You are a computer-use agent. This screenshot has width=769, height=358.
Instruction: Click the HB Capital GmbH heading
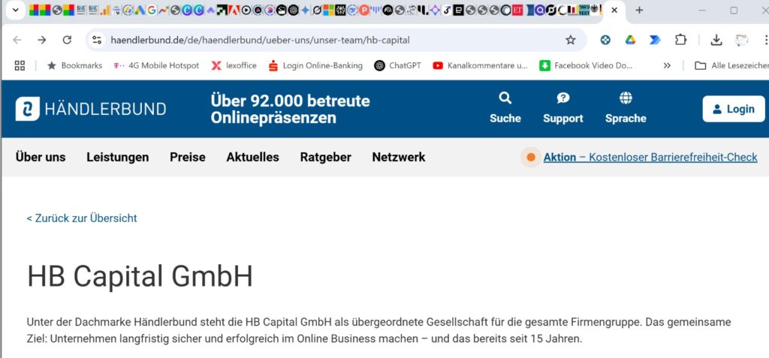click(x=140, y=276)
